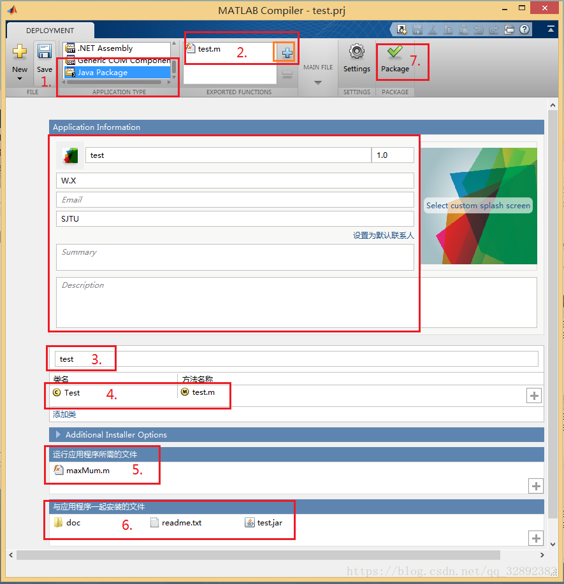The width and height of the screenshot is (564, 584).
Task: Click horizontal scrollbar left arrow
Action: click(11, 555)
